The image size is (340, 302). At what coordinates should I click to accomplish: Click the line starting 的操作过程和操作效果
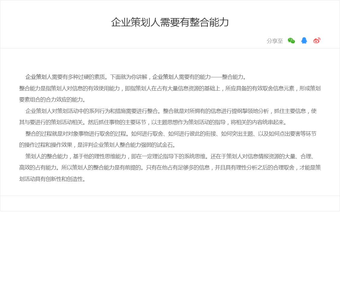point(97,145)
